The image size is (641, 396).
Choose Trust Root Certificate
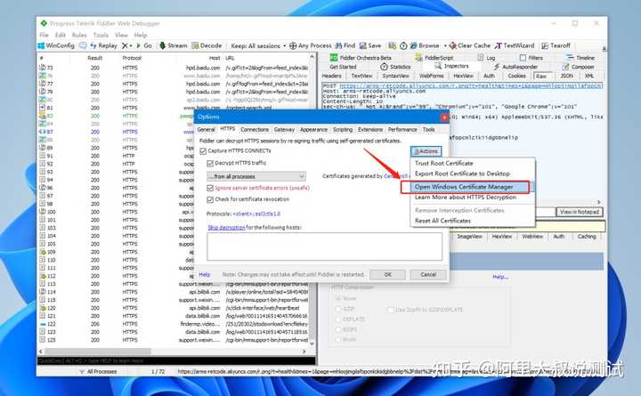(444, 163)
